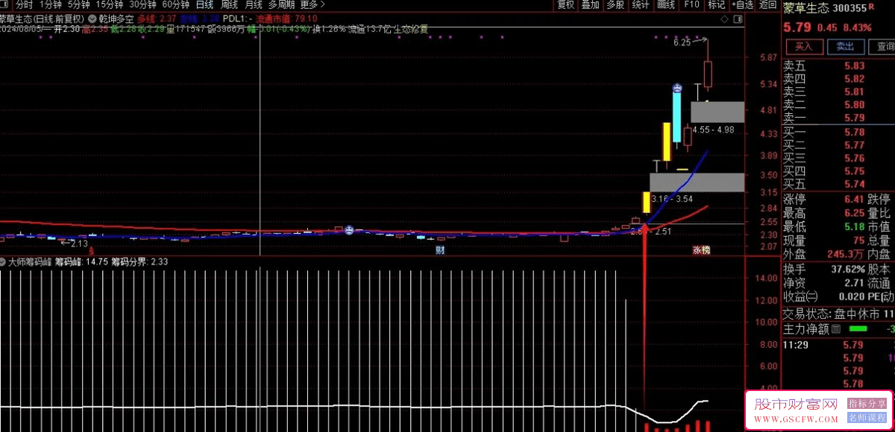Open the 统计 statistics tool
The image size is (895, 432).
641,4
